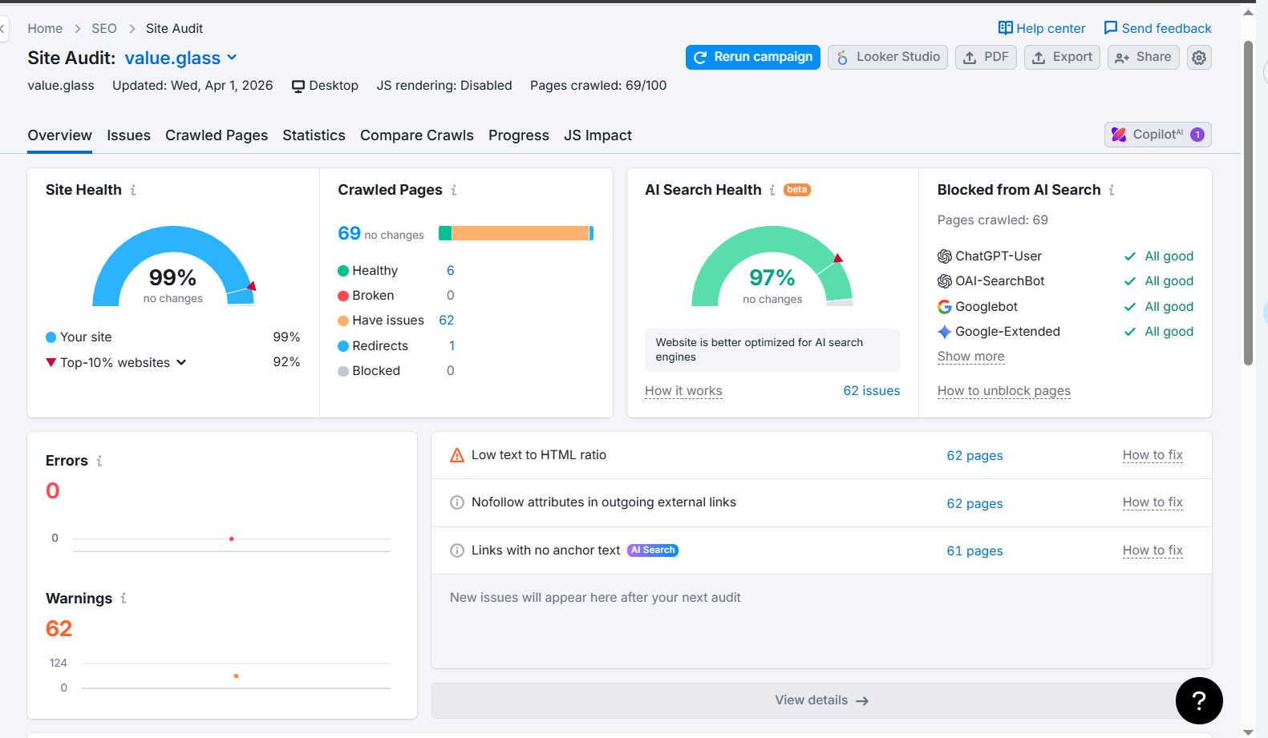Click the Have issues count 62
Viewport: 1268px width, 738px height.
coord(447,321)
